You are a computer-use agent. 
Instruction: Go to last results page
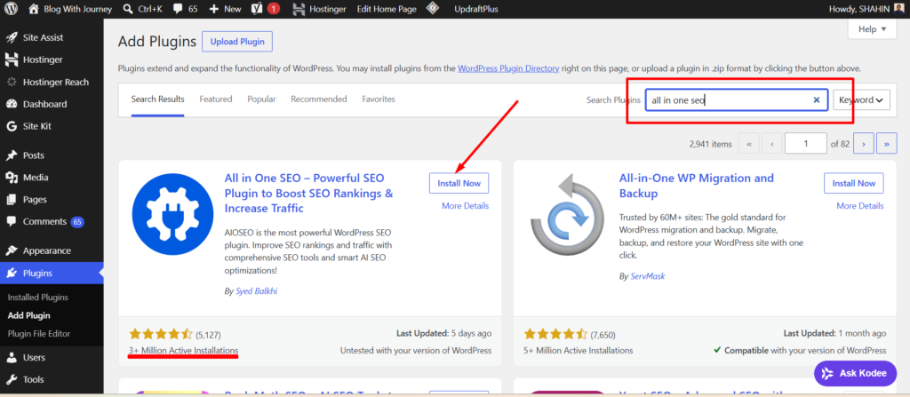[886, 143]
